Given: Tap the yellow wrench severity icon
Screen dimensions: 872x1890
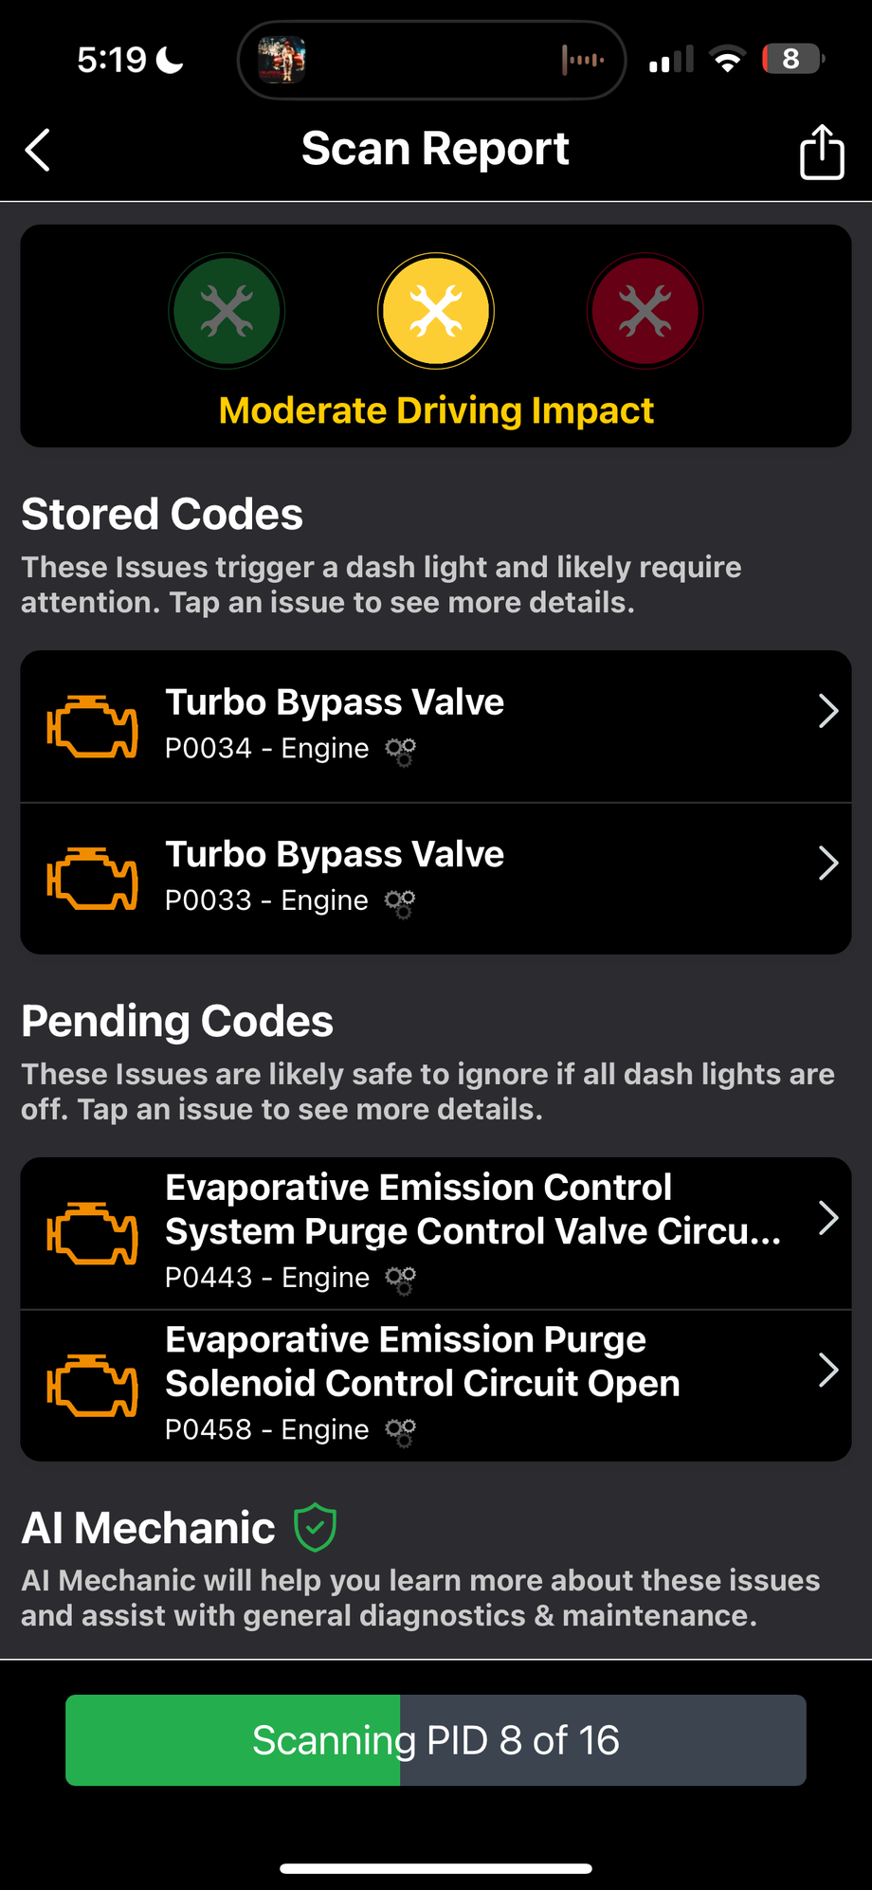Looking at the screenshot, I should click(x=436, y=311).
